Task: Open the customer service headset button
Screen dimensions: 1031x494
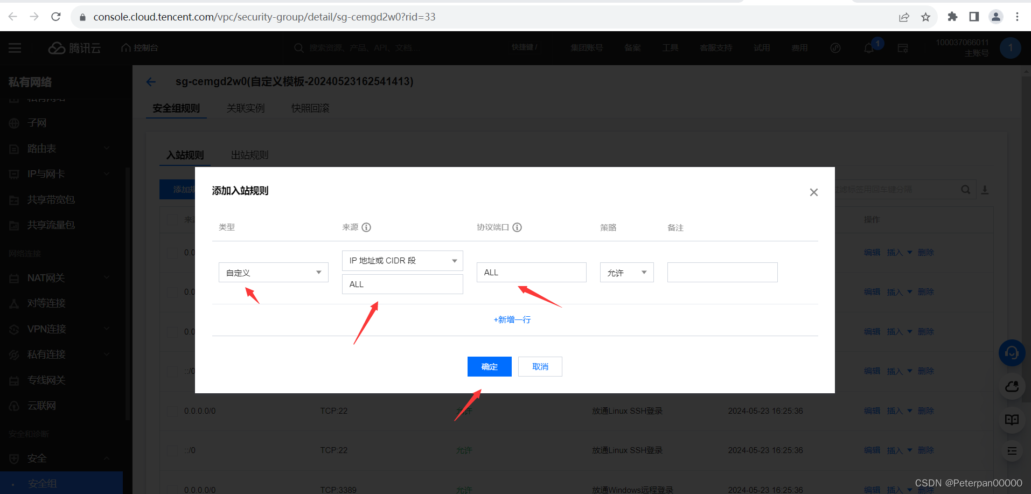Action: pos(1012,353)
